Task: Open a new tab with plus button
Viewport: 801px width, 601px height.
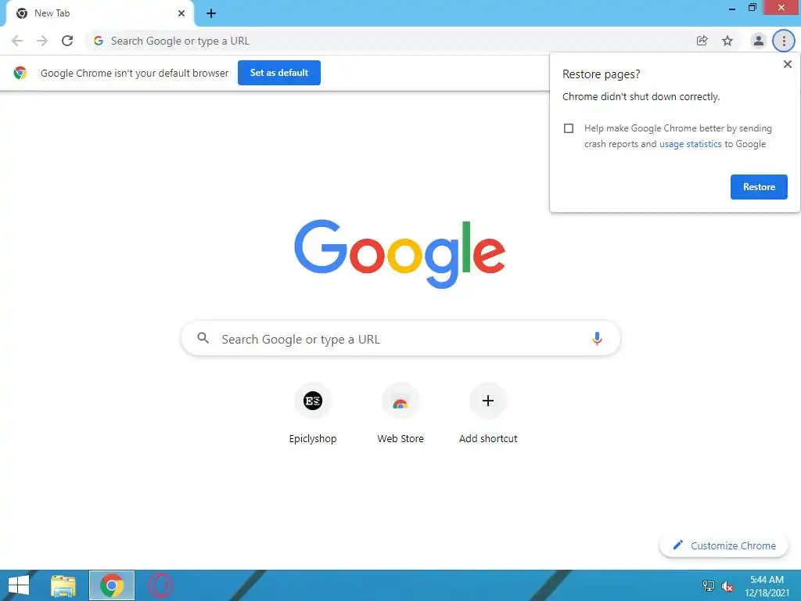Action: click(211, 13)
